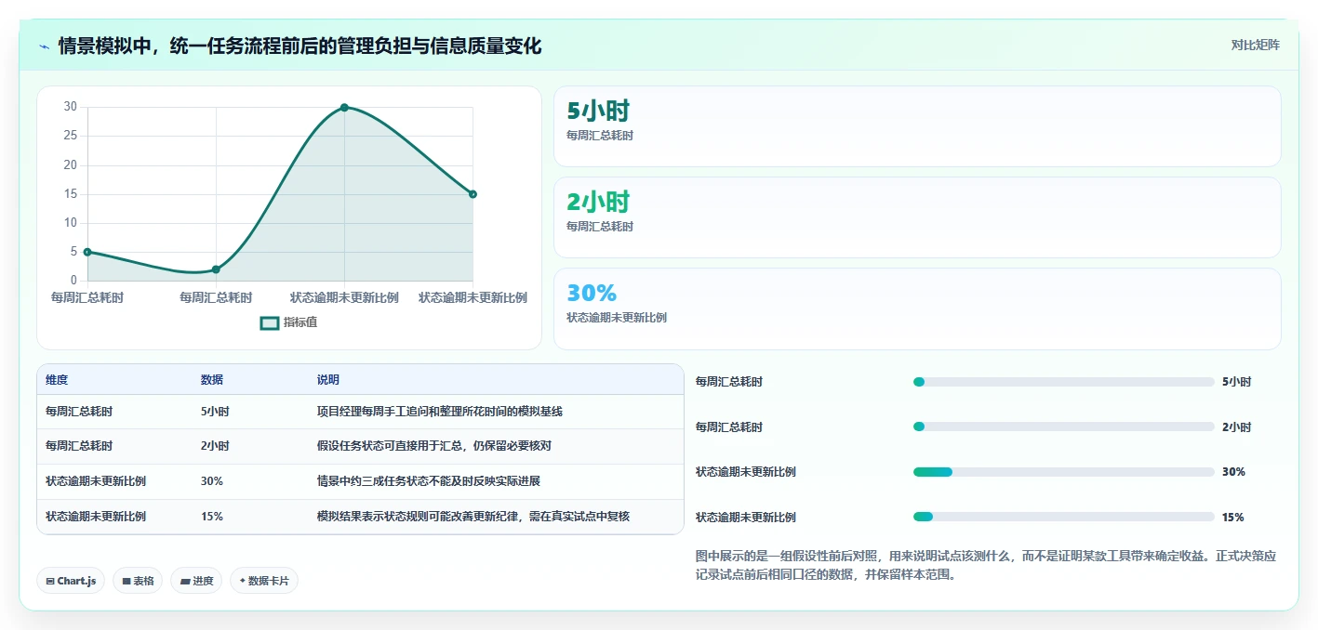
Task: Click the table note 假设任务状态可直接用于汇总，仍保留必要核对
Action: tap(434, 446)
